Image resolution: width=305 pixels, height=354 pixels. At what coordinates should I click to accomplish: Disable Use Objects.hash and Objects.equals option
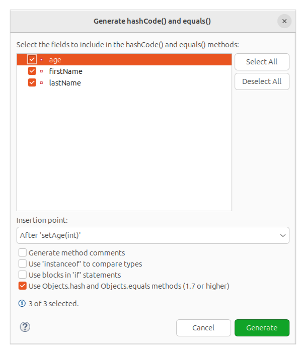click(23, 286)
